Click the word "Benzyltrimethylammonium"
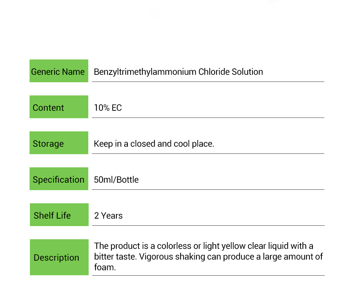The image size is (356, 282). pyautogui.click(x=145, y=72)
